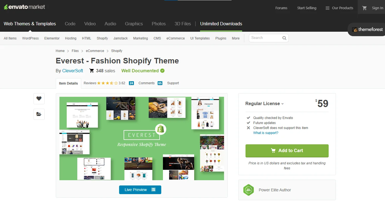The image size is (385, 203).
Task: Open the Shopify submenu item
Action: pyautogui.click(x=102, y=38)
